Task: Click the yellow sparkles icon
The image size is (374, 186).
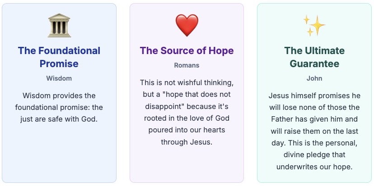Action: click(x=314, y=25)
